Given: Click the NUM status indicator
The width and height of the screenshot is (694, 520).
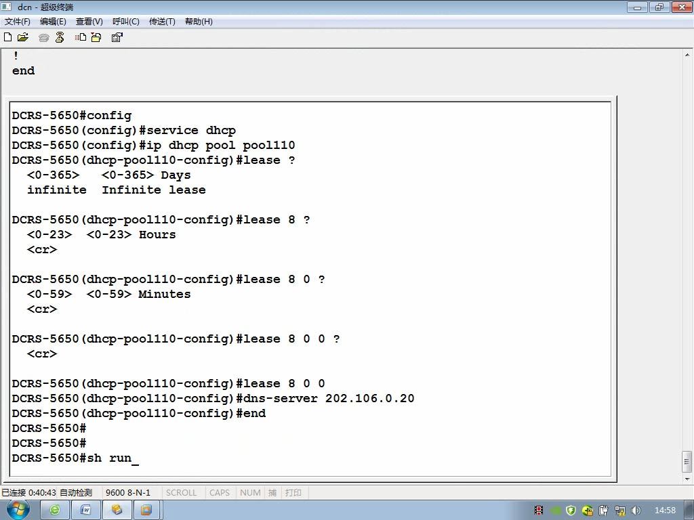Looking at the screenshot, I should click(x=250, y=492).
